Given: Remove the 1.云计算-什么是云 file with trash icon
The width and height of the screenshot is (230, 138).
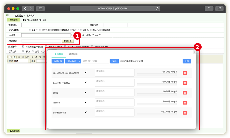Looking at the screenshot, I should [185, 83].
